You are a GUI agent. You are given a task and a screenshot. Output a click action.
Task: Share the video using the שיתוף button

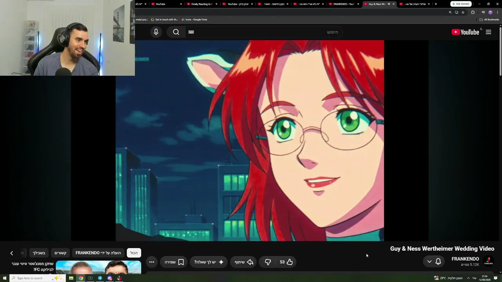pyautogui.click(x=244, y=262)
